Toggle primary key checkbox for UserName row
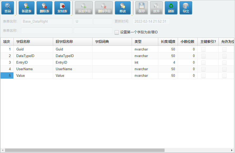Image resolution: width=235 pixels, height=153 pixels. (203, 69)
